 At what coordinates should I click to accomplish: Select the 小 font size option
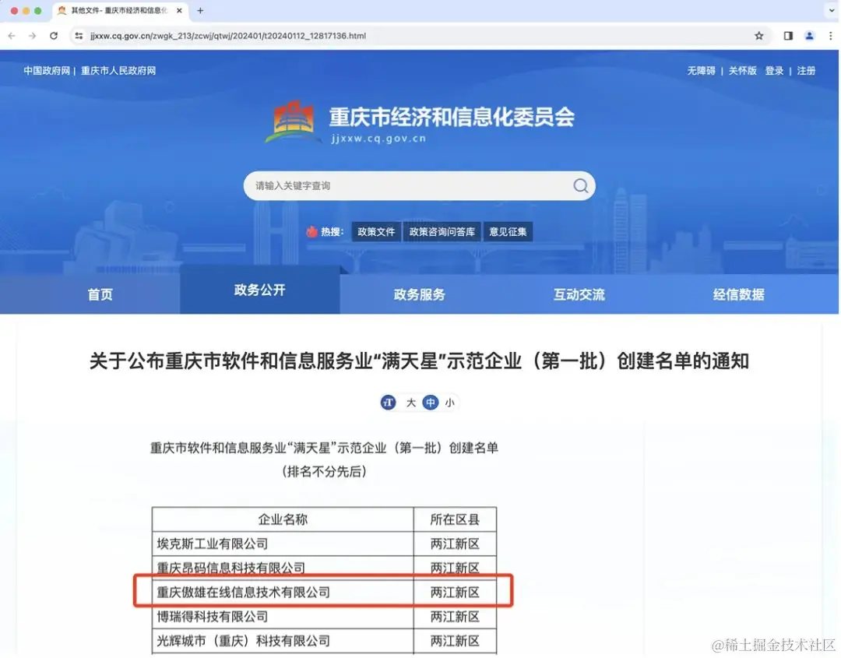pos(450,403)
